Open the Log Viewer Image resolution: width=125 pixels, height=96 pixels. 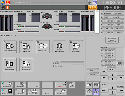tap(72, 85)
